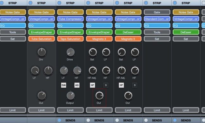Click HF-Adj. knob in EnvelopeShaper Magneto strip

(93, 71)
